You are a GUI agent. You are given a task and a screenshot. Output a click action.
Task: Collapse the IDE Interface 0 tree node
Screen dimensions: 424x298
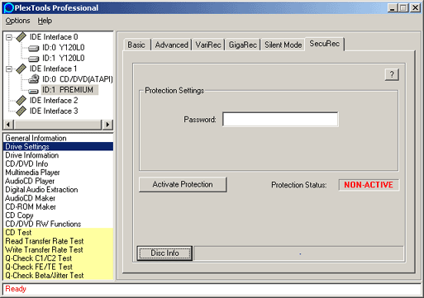9,37
